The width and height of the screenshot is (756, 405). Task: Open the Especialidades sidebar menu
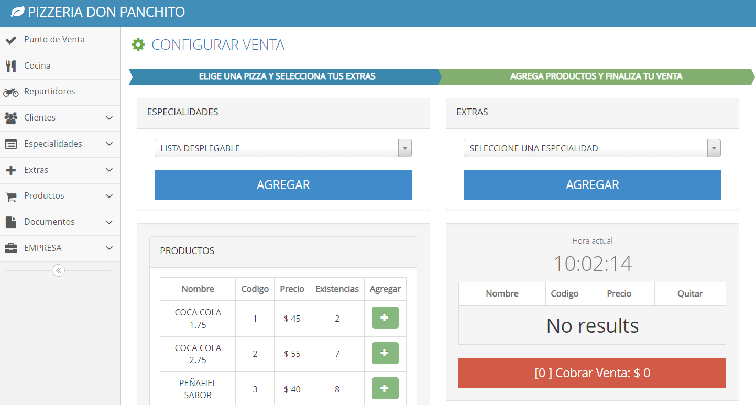coord(53,144)
